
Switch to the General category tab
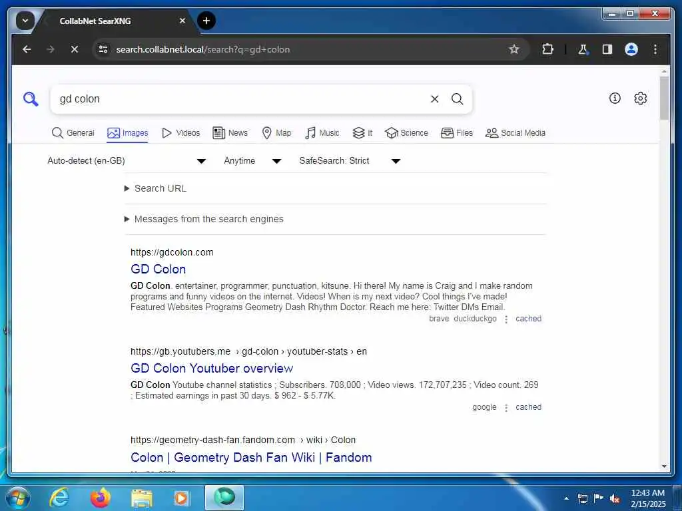(73, 133)
